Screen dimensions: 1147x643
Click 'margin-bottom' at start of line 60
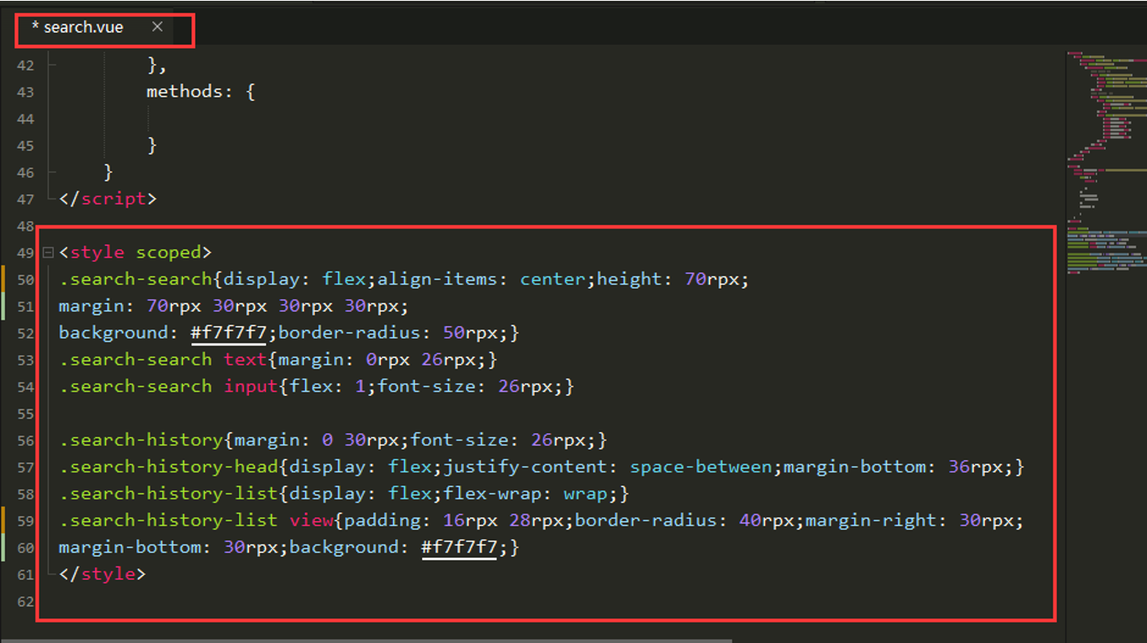coord(130,547)
